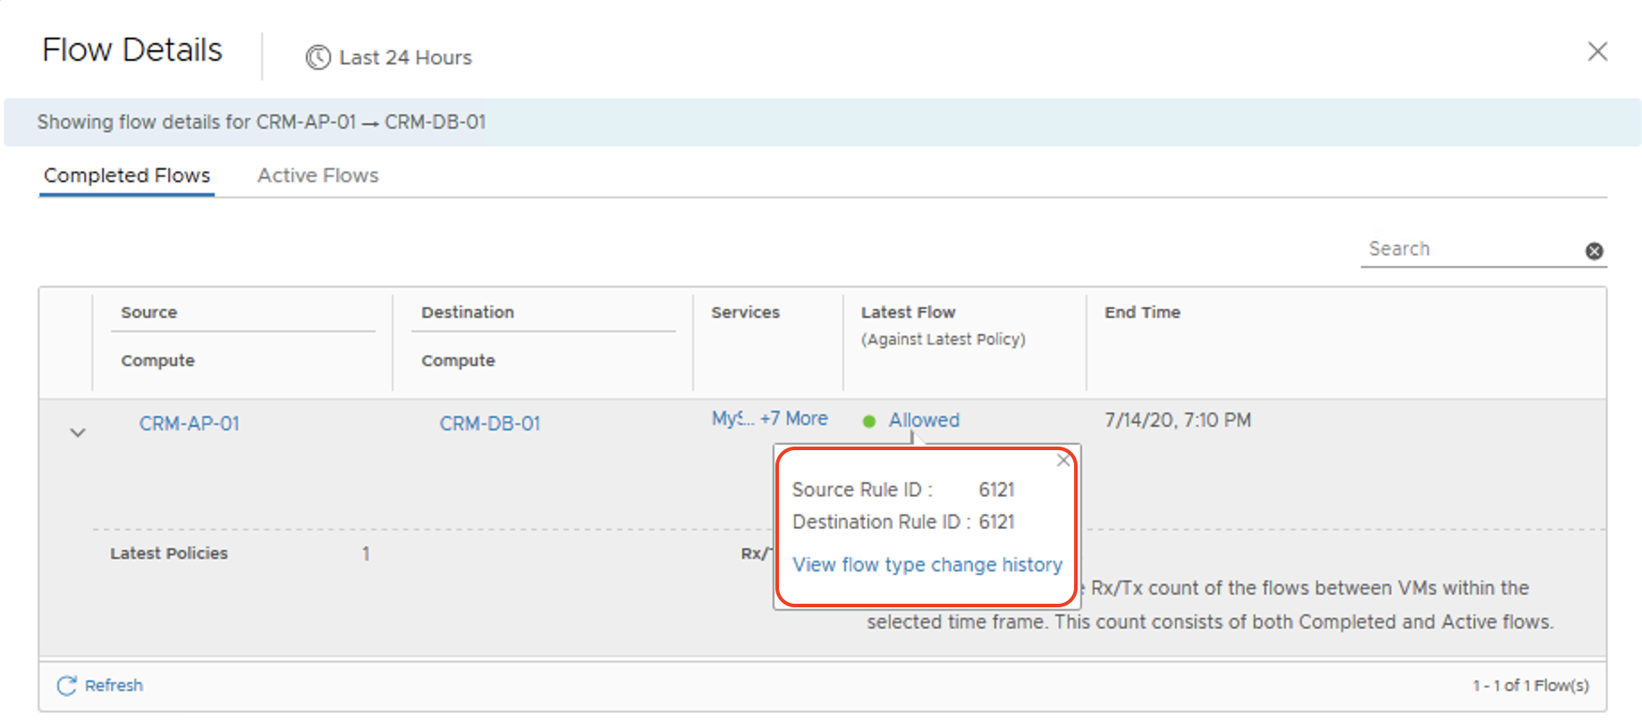Open the CRM-DB-01 destination VM link

click(x=489, y=423)
